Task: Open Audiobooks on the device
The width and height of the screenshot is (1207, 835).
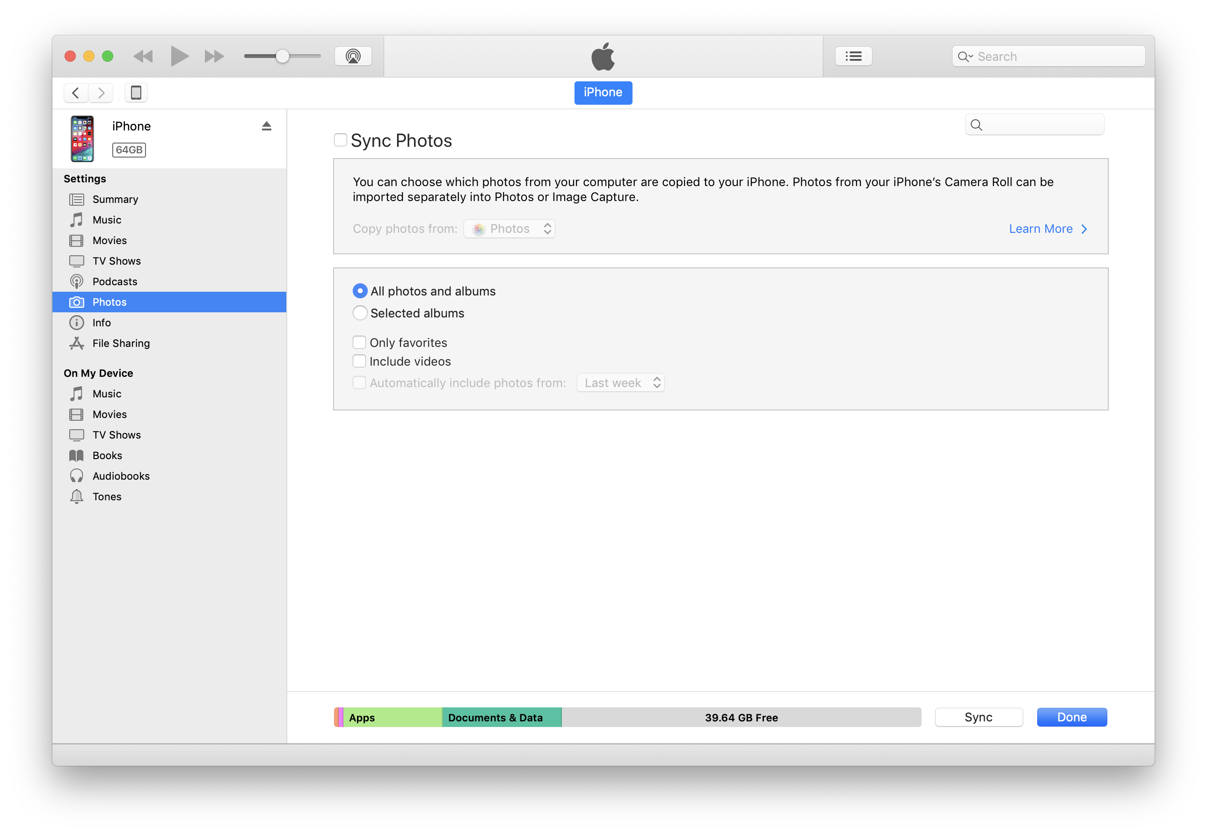Action: (x=169, y=476)
